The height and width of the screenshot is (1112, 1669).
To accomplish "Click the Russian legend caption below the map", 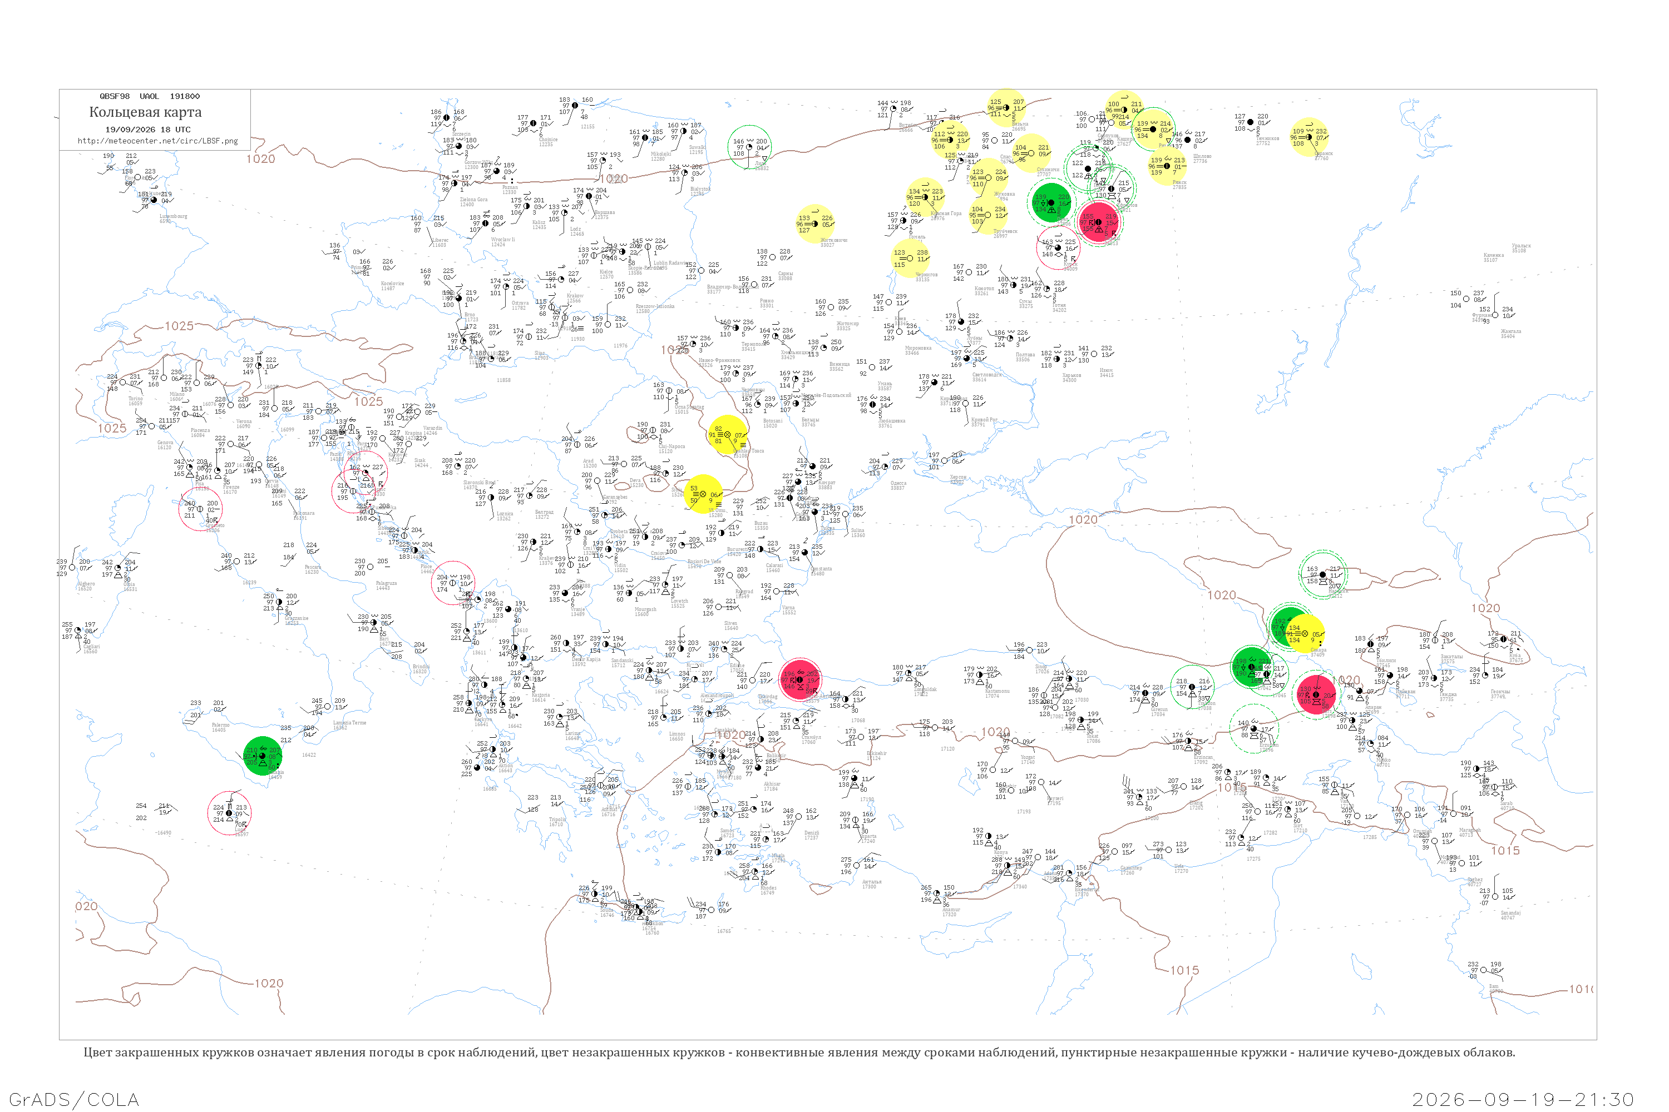I will point(799,1053).
